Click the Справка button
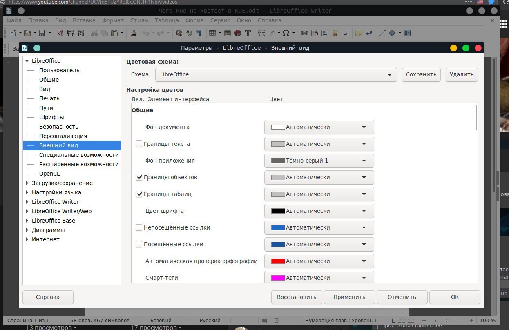 pyautogui.click(x=48, y=297)
